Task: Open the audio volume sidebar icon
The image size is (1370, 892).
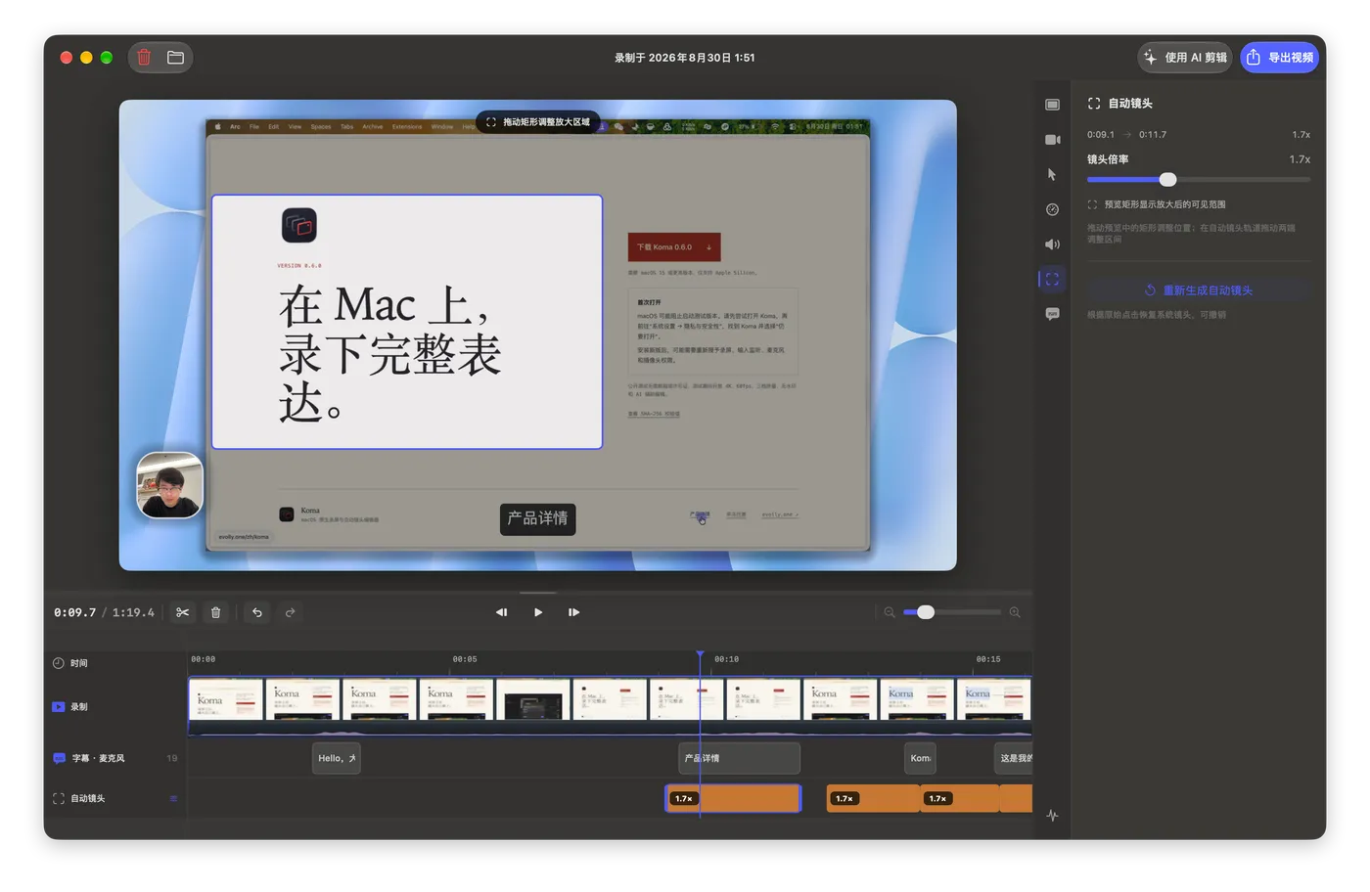Action: tap(1052, 245)
